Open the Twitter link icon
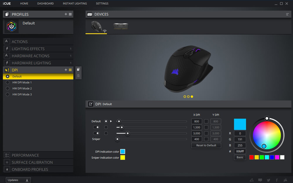293x183 pixels. (x=268, y=180)
